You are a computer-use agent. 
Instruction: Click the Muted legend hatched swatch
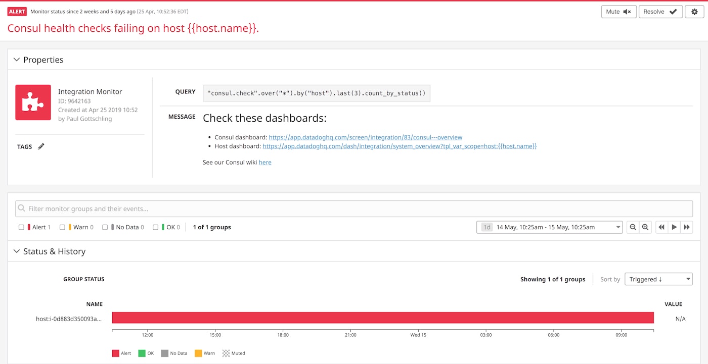[x=226, y=353]
